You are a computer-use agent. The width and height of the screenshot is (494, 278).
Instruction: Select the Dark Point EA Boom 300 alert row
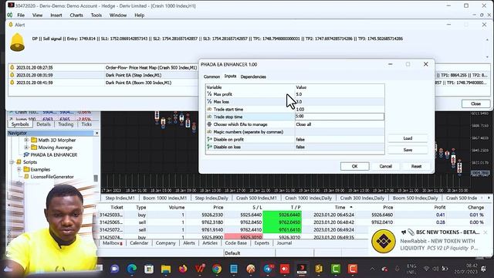click(103, 83)
